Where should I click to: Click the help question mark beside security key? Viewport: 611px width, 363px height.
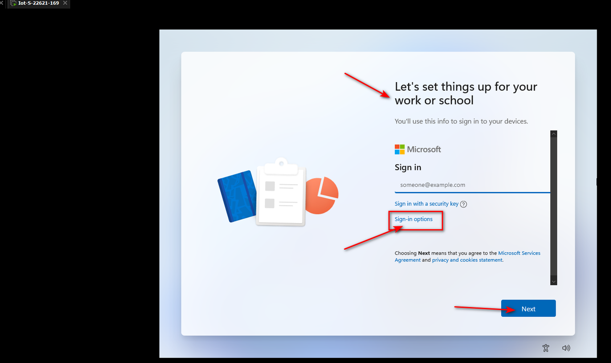(464, 204)
